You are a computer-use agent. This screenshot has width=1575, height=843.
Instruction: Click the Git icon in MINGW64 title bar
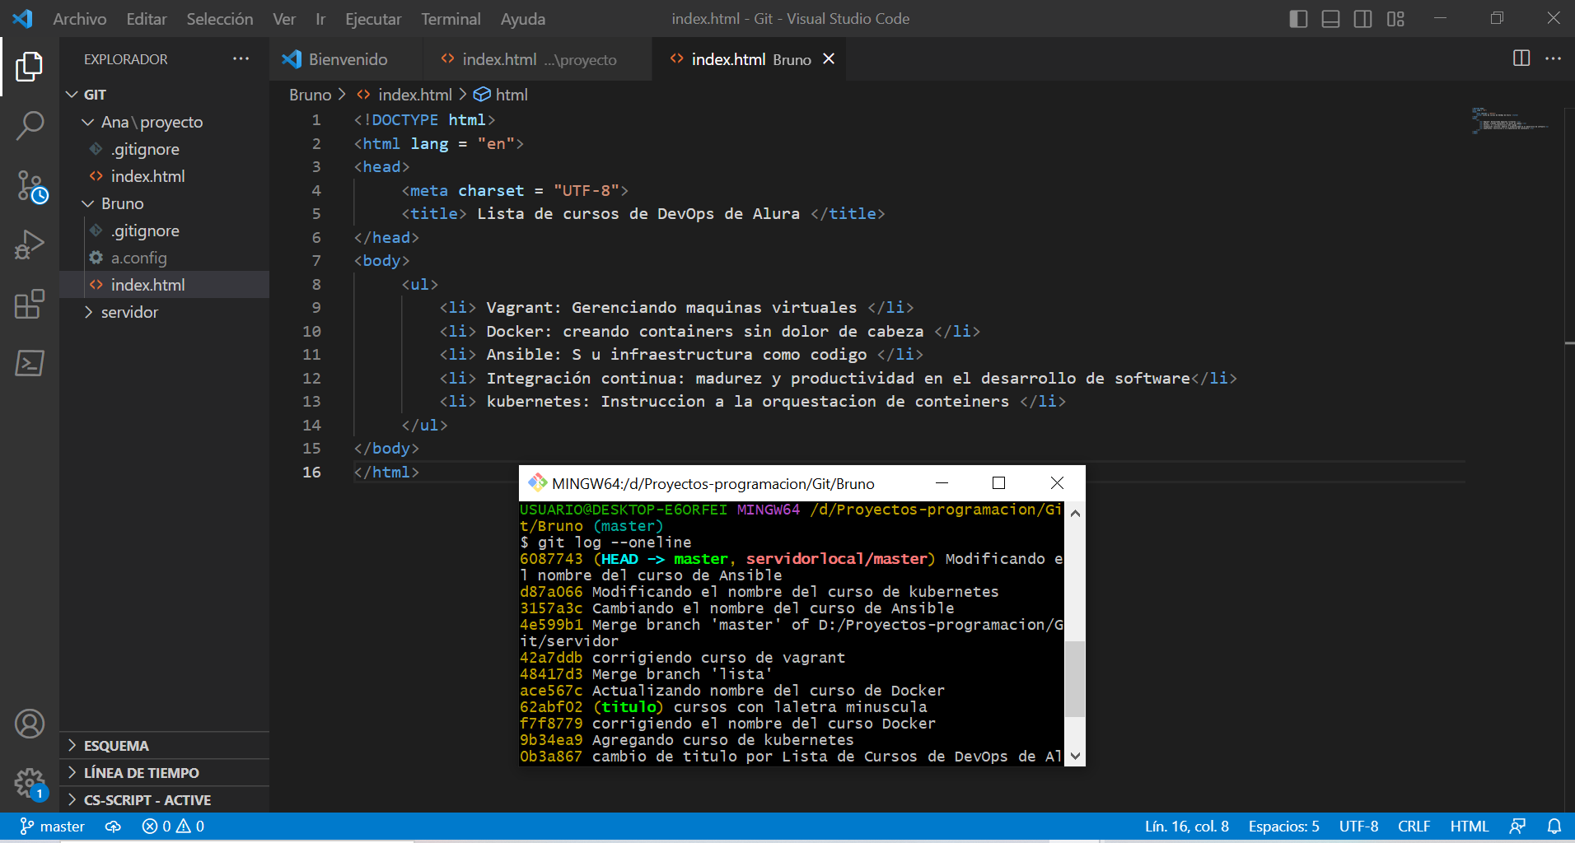point(537,483)
